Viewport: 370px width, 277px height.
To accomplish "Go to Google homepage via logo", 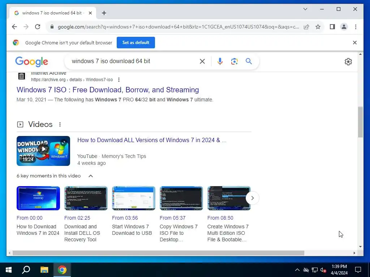I will click(x=32, y=62).
